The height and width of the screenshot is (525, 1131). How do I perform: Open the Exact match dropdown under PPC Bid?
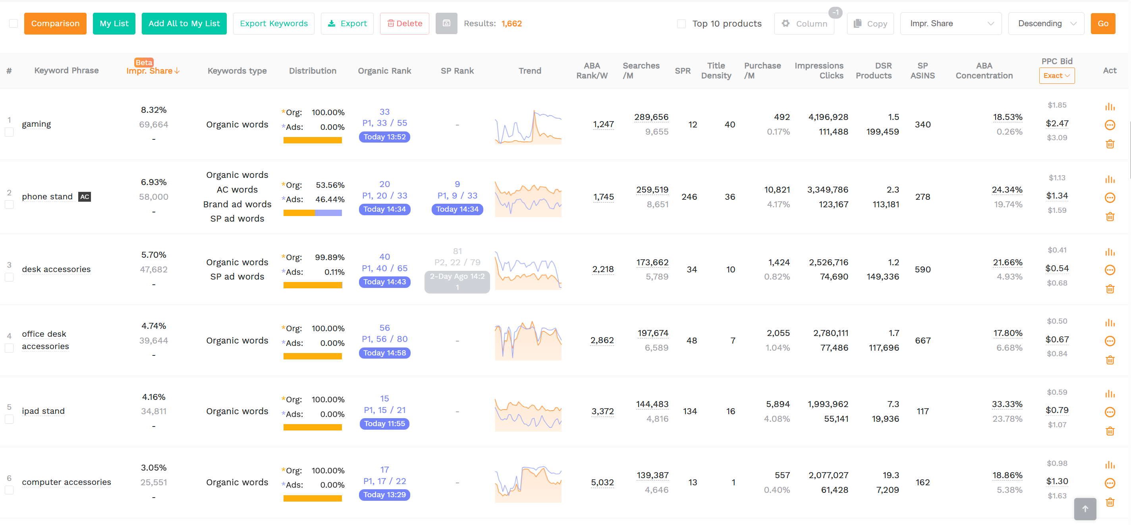pos(1056,75)
